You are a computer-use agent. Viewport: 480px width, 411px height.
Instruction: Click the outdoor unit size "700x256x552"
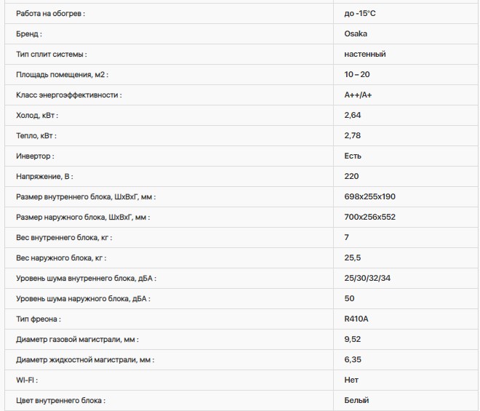point(369,217)
